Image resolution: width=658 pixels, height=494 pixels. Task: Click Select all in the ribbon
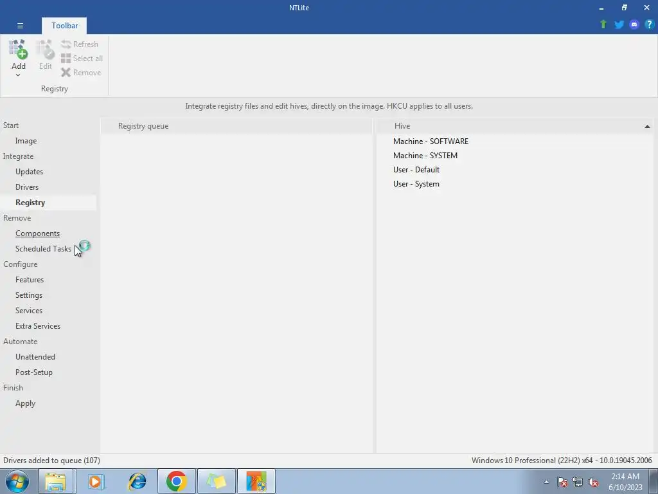[82, 59]
